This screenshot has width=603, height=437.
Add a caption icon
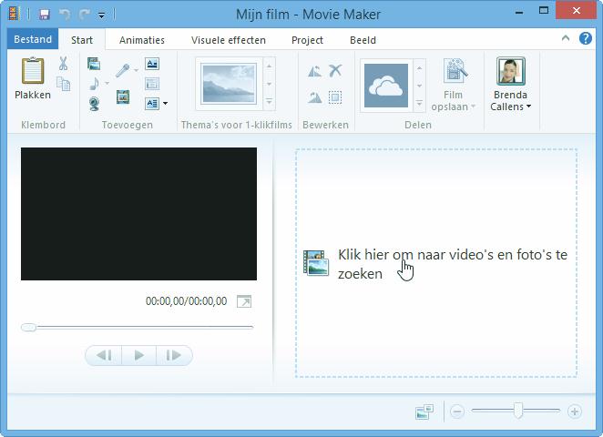(x=152, y=84)
